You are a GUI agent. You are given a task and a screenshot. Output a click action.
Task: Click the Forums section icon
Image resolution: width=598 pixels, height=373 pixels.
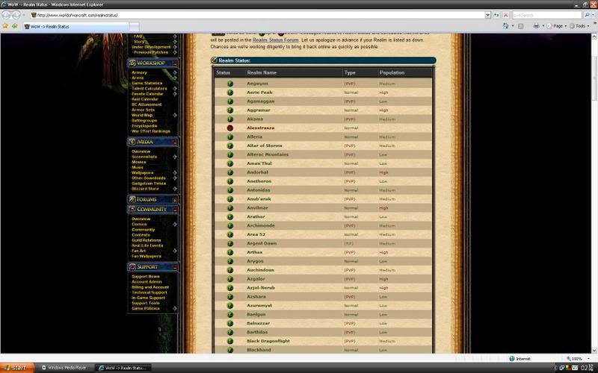point(132,199)
